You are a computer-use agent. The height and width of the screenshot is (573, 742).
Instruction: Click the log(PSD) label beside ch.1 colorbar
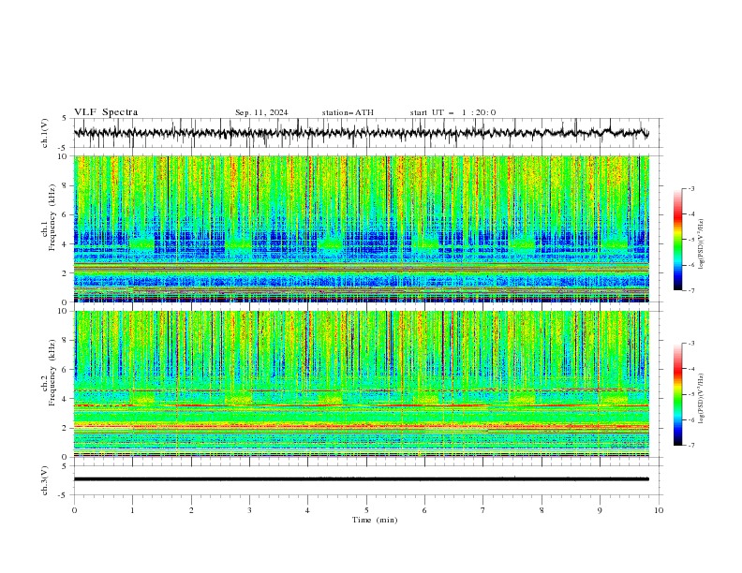(702, 244)
